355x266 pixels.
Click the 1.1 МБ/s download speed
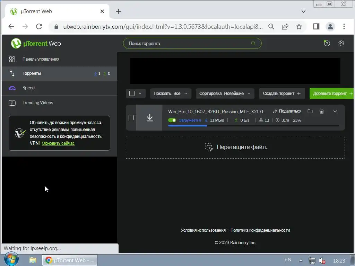click(217, 120)
